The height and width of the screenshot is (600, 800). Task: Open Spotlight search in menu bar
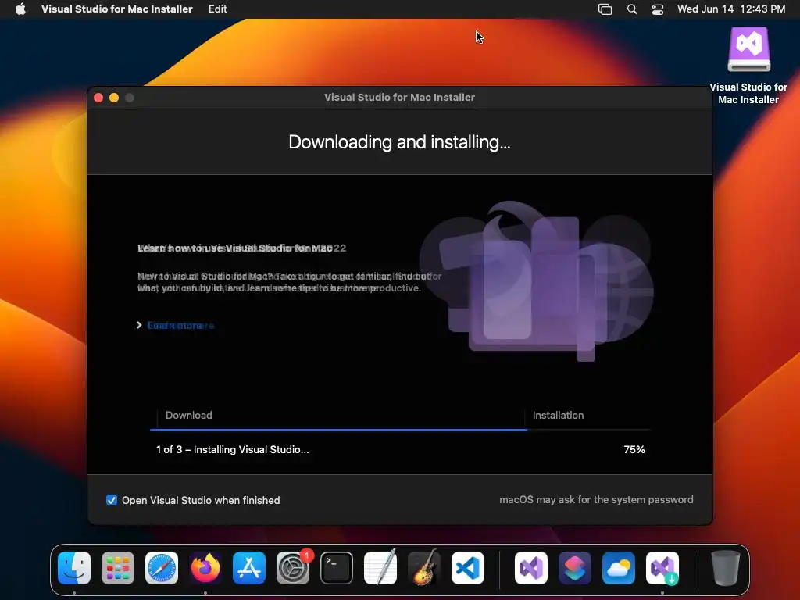click(x=631, y=9)
